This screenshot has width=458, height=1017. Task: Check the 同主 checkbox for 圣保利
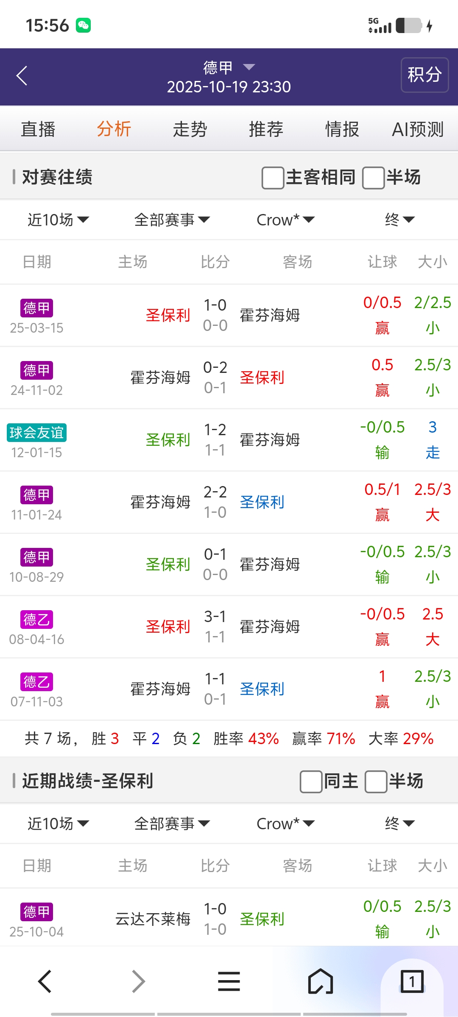pyautogui.click(x=311, y=781)
